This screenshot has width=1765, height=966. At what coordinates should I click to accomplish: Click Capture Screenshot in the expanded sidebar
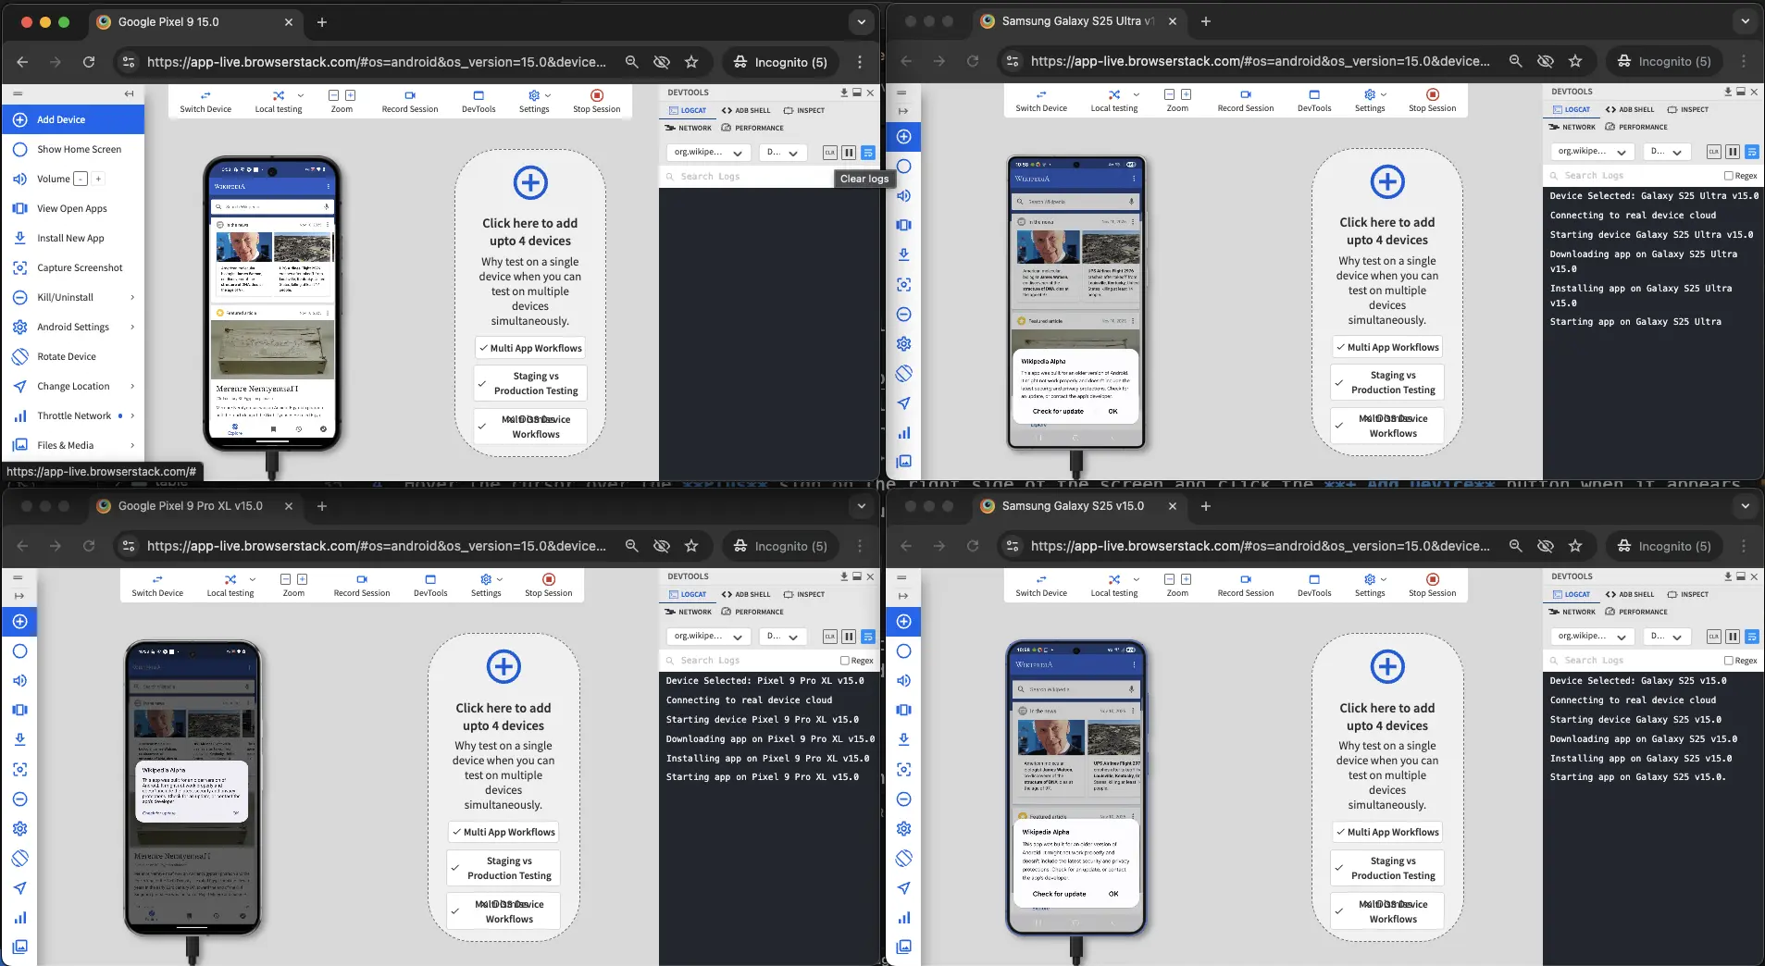tap(80, 267)
